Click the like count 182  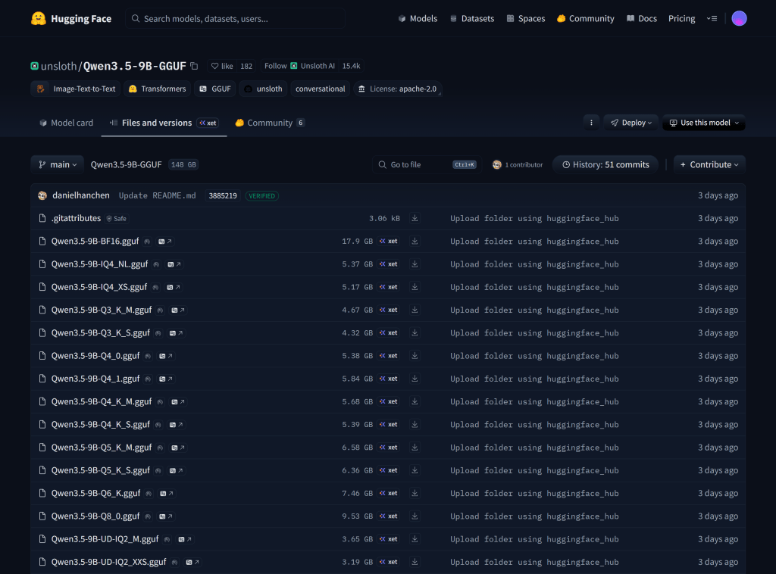pyautogui.click(x=246, y=66)
